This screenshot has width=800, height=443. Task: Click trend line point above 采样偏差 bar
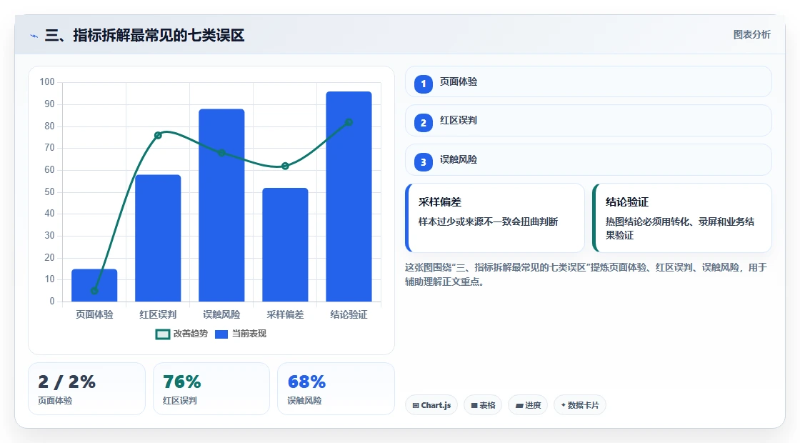[285, 166]
